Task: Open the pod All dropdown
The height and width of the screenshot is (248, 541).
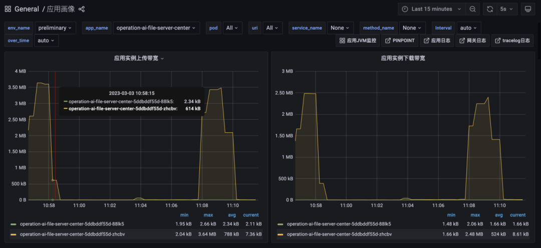Action: click(232, 28)
